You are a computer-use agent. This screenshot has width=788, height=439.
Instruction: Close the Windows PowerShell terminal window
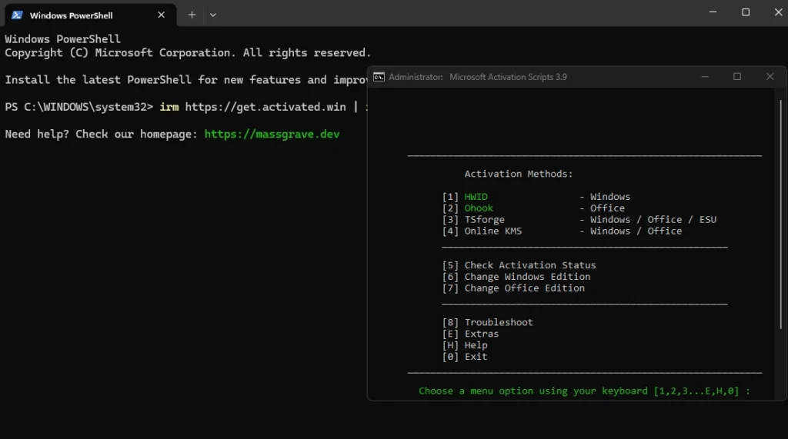click(779, 12)
